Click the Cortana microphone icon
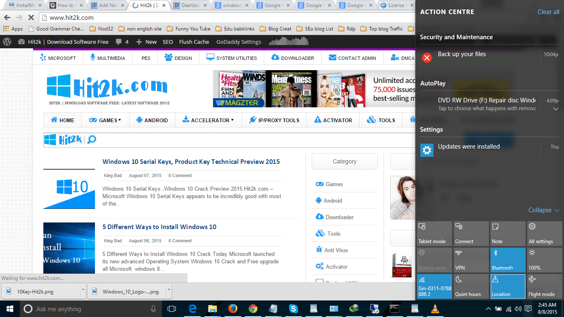This screenshot has width=564, height=317. (x=154, y=309)
